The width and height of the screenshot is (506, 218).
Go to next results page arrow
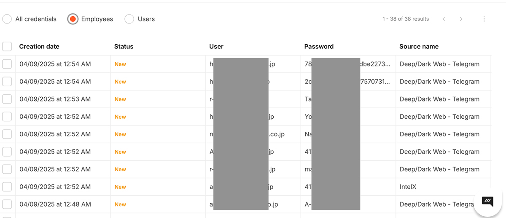[461, 19]
